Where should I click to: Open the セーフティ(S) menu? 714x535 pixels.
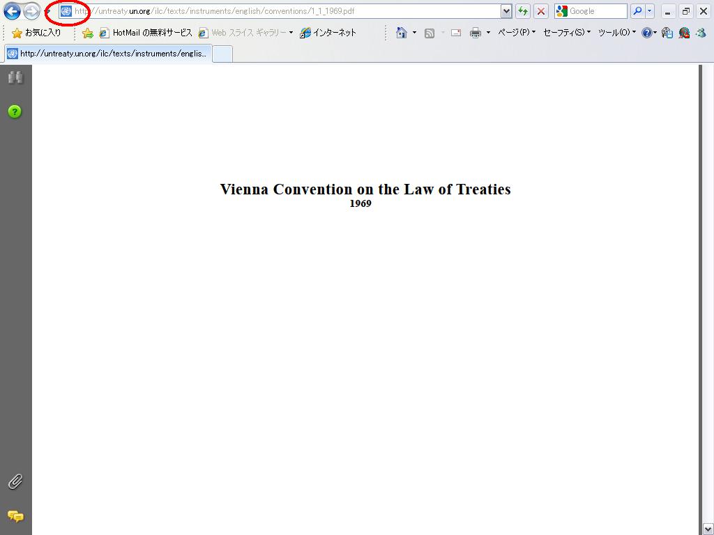[566, 33]
